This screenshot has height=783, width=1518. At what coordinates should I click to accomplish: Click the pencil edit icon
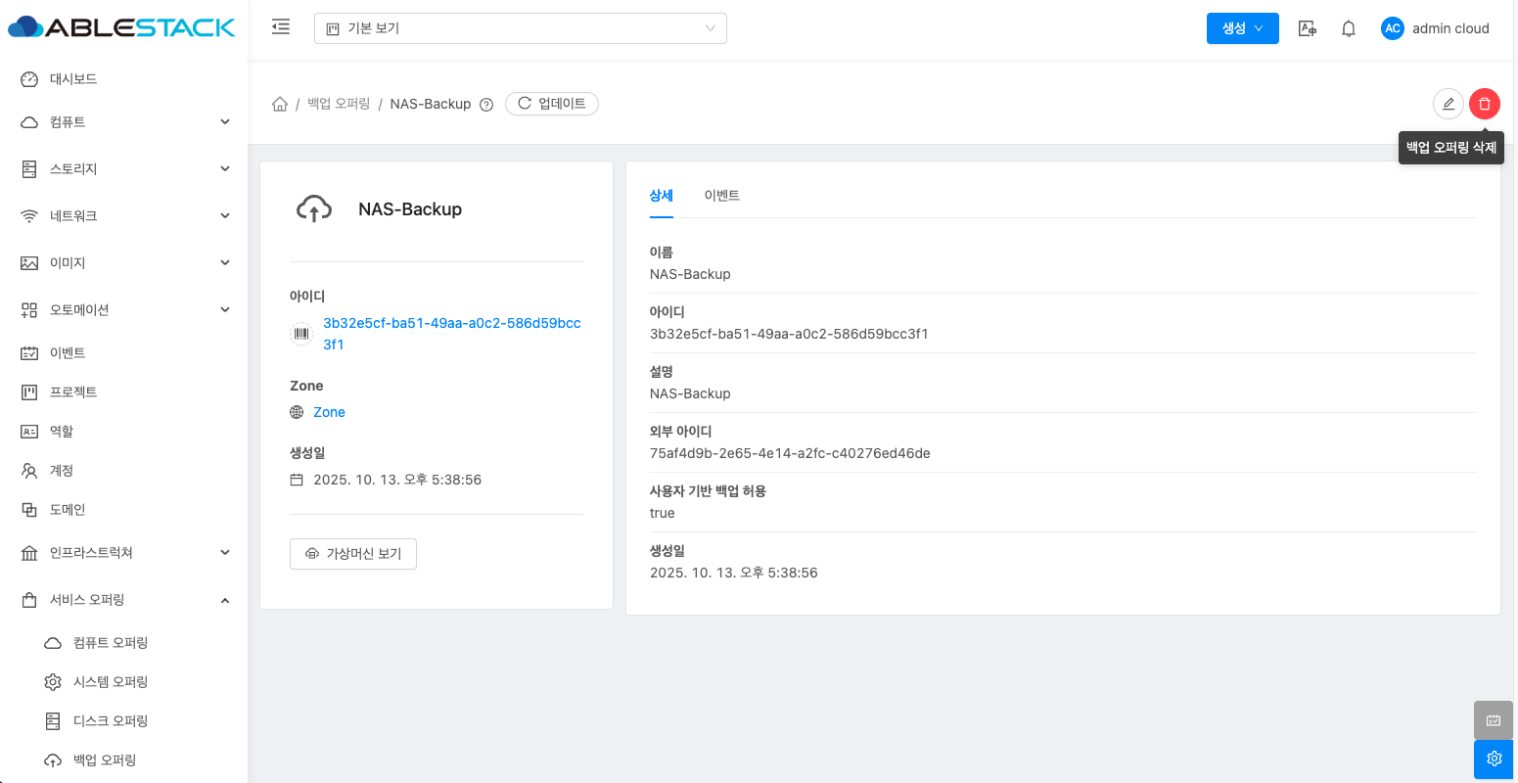pyautogui.click(x=1448, y=104)
